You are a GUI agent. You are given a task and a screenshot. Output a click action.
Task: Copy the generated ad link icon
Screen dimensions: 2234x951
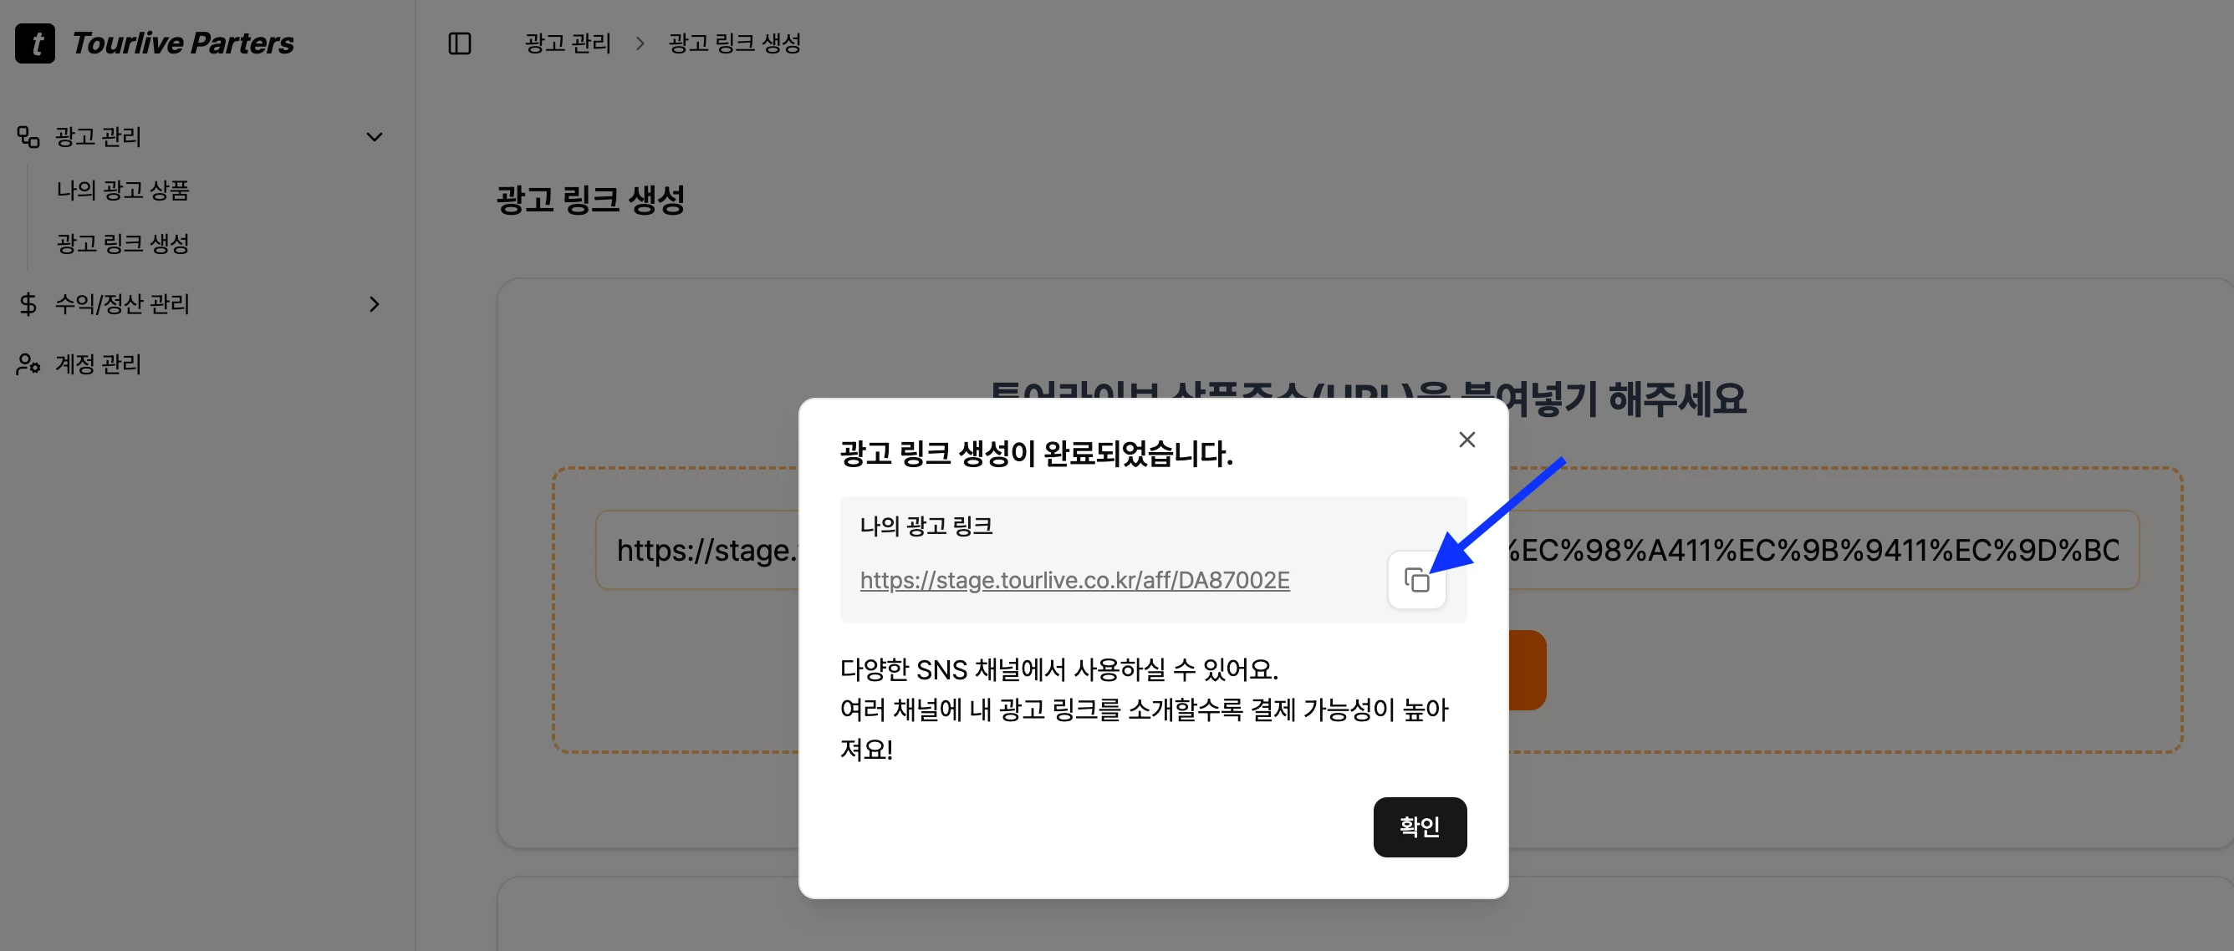[1416, 580]
